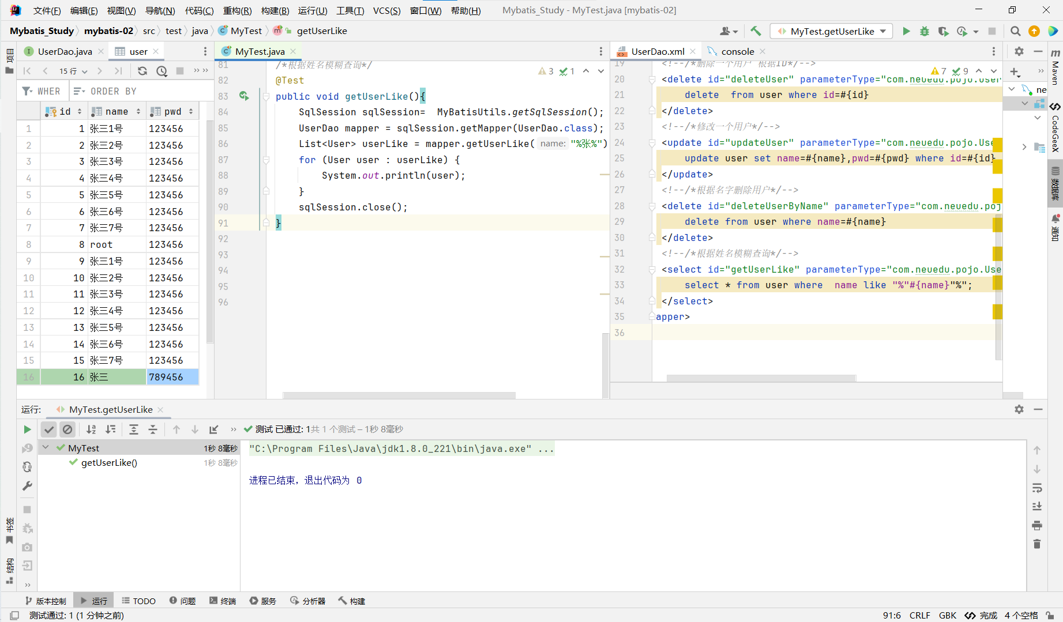This screenshot has height=622, width=1063.
Task: Open the terminal tool window button
Action: (223, 601)
